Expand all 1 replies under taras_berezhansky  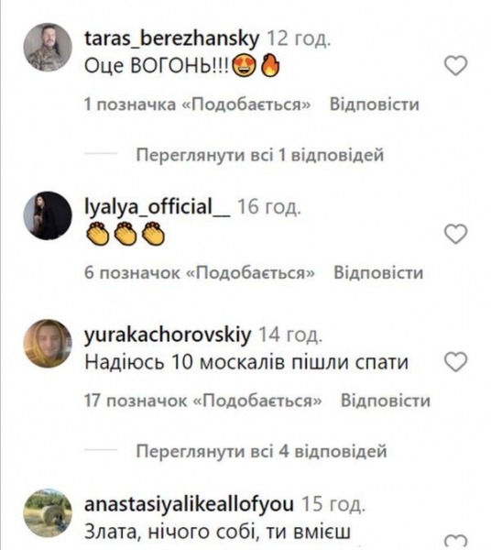pos(259,155)
